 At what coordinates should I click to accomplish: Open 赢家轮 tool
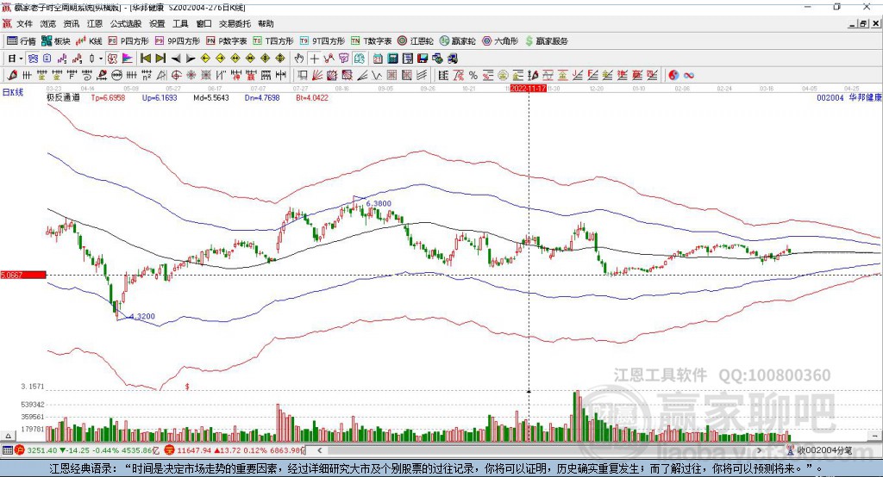pyautogui.click(x=458, y=41)
